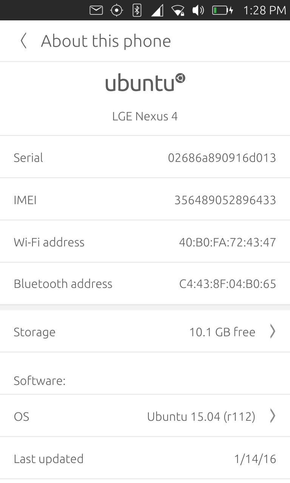Tap the IMEI number row
Image resolution: width=290 pixels, height=483 pixels.
click(145, 200)
